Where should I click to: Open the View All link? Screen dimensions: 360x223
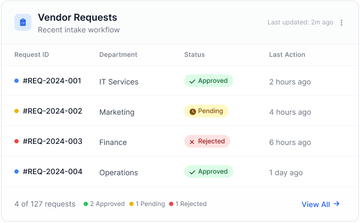316,204
